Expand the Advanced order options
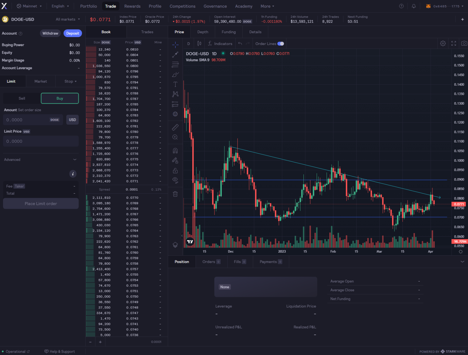The height and width of the screenshot is (355, 468). pos(40,160)
